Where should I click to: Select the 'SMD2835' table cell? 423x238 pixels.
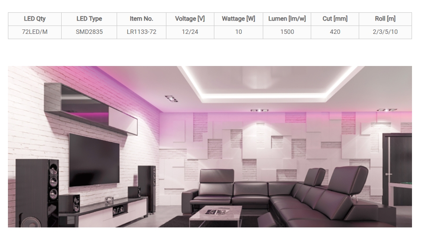coord(89,32)
